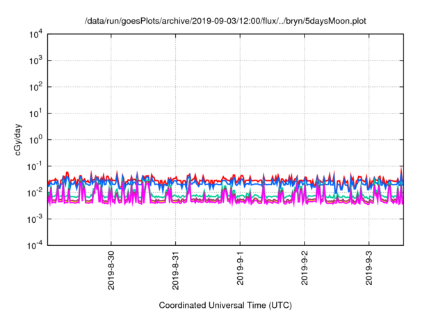
Task: Select the 2019-8-31 date tick label
Action: [176, 272]
